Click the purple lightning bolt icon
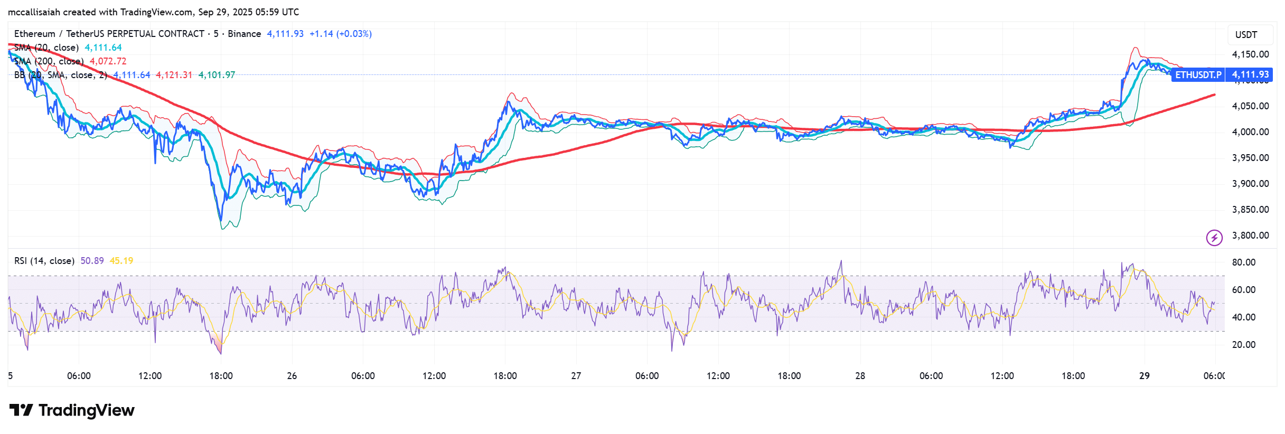The height and width of the screenshot is (434, 1285). pos(1214,238)
